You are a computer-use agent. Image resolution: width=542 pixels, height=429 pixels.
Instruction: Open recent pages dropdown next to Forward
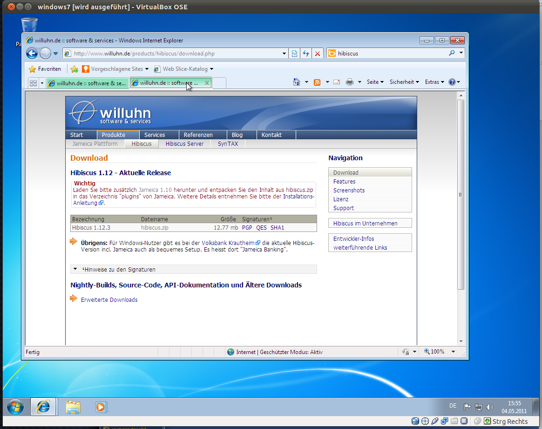(56, 54)
